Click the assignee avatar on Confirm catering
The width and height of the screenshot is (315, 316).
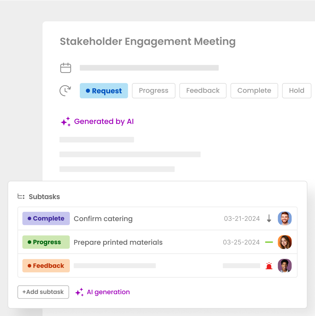[285, 218]
